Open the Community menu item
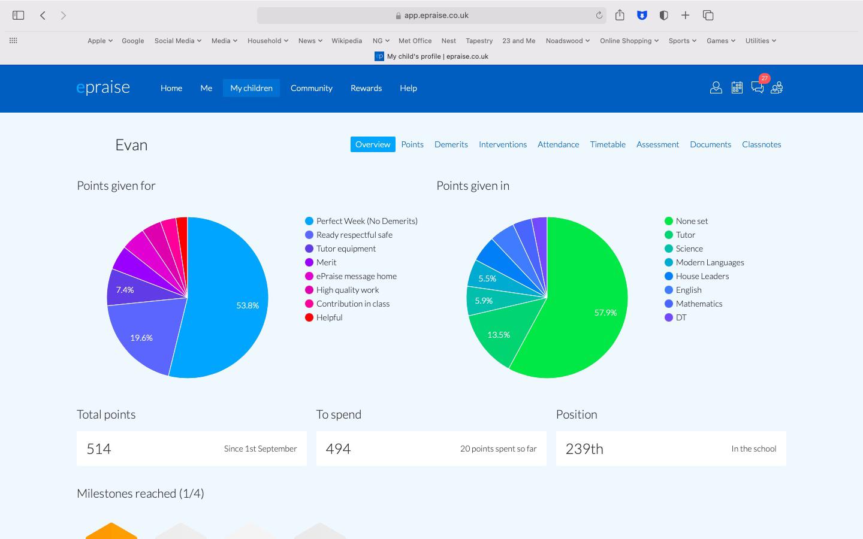Viewport: 863px width, 539px height. tap(312, 88)
